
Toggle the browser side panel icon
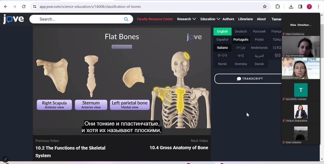click(x=300, y=7)
